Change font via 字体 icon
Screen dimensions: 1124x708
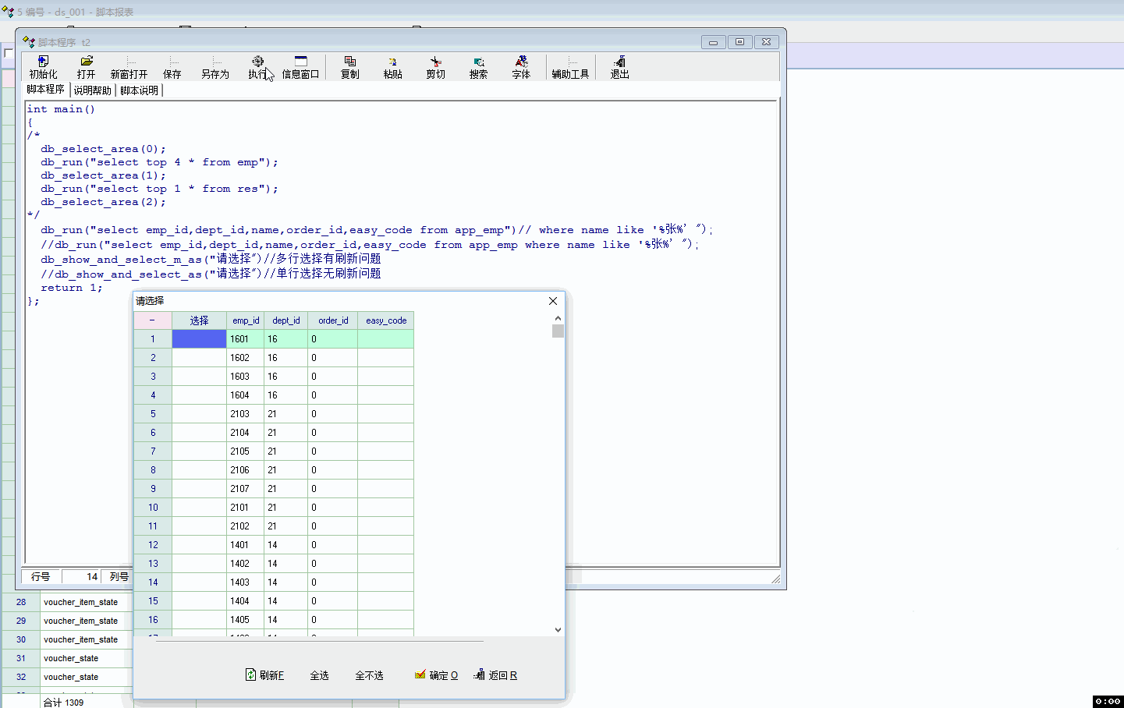click(x=521, y=67)
